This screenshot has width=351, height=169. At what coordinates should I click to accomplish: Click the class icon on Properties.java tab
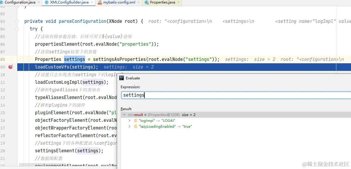(x=147, y=3)
